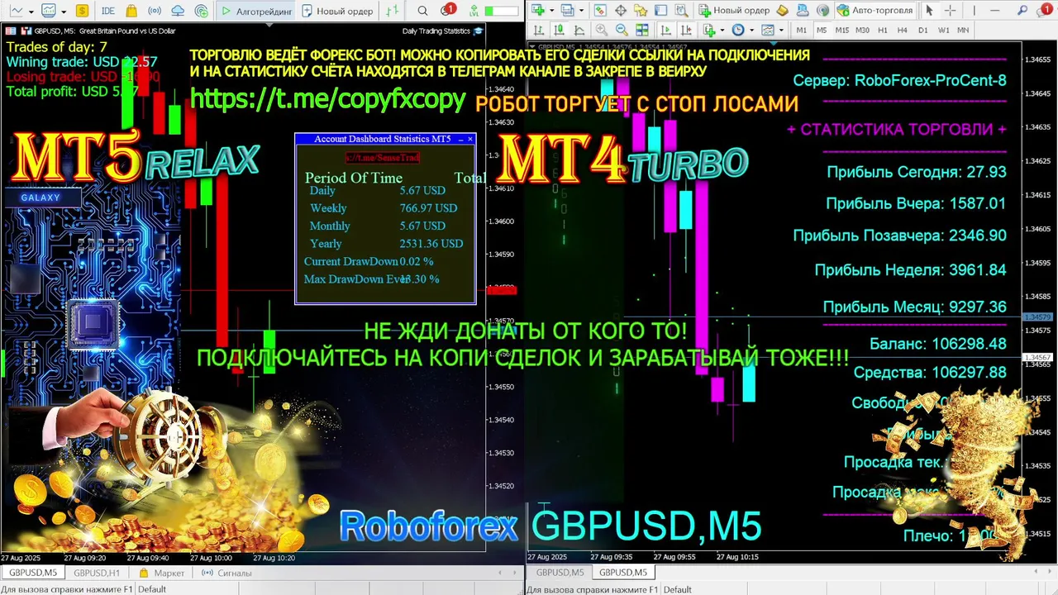The image size is (1058, 595).
Task: Switch to GBPUSD,H1 tab in MT5
Action: pos(97,573)
